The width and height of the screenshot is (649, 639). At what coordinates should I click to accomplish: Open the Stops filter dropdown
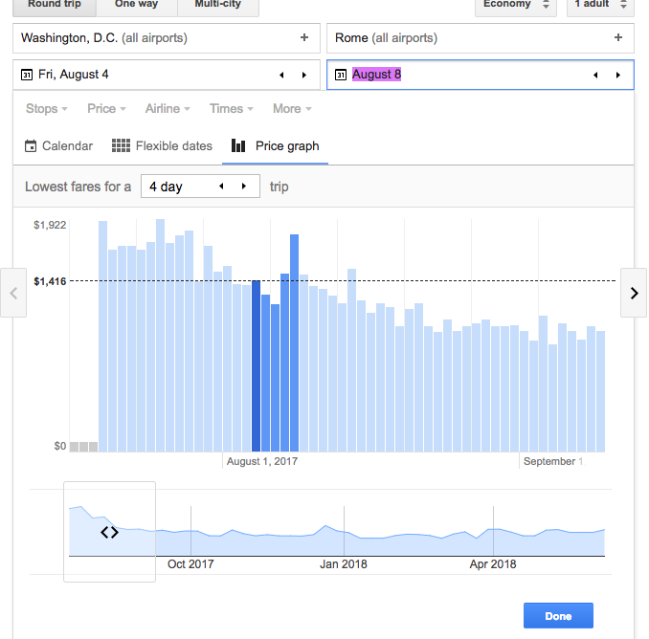click(46, 109)
